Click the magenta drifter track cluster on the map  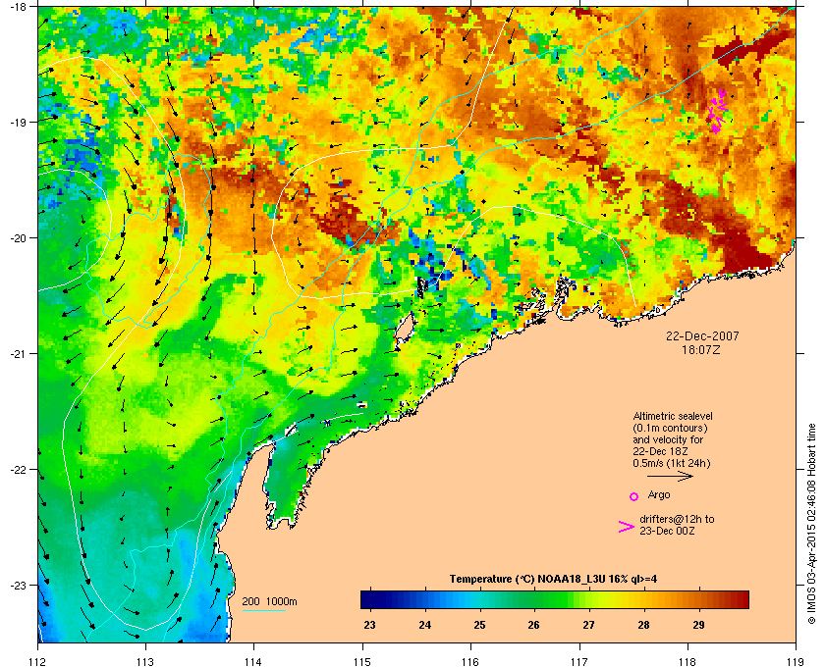[x=717, y=111]
